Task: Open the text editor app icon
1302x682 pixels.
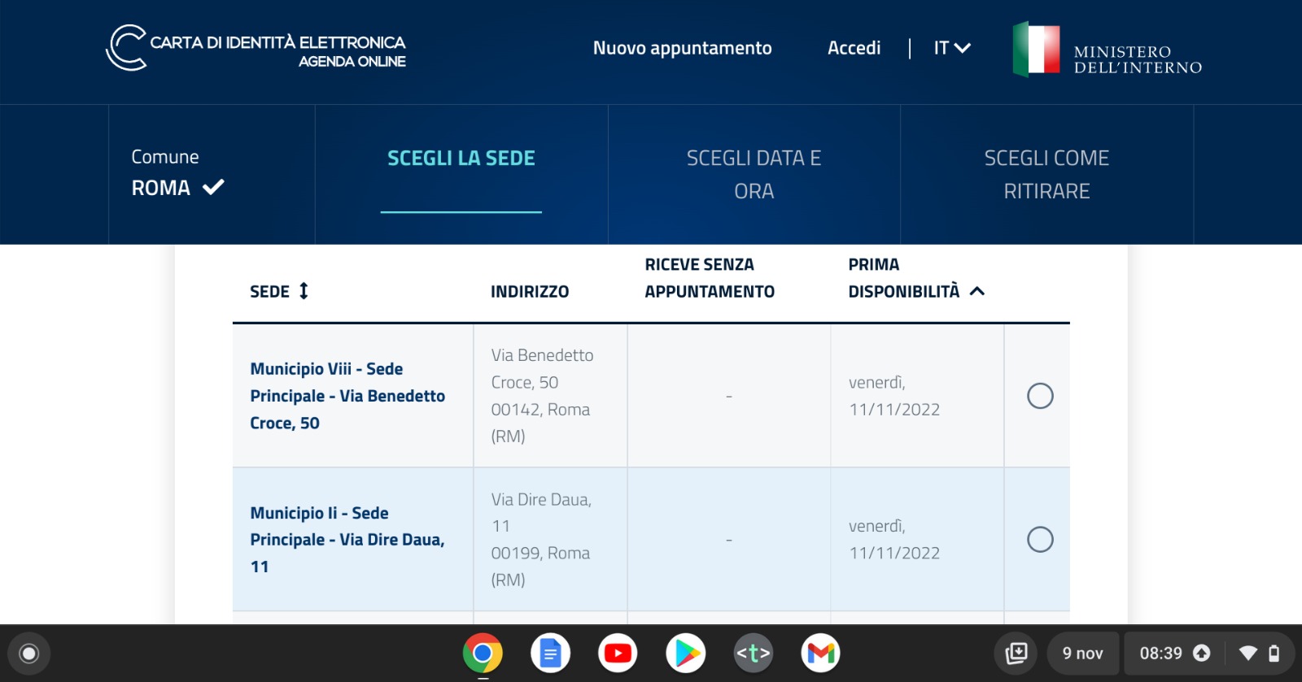Action: (754, 653)
